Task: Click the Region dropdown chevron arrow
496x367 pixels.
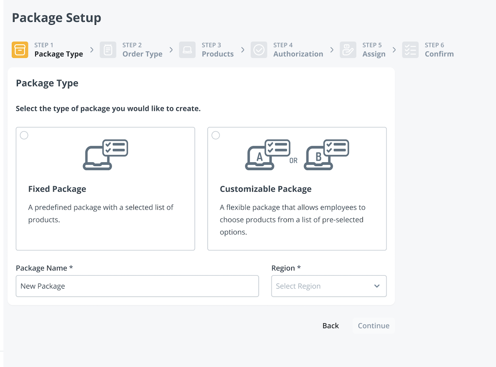Action: [377, 286]
